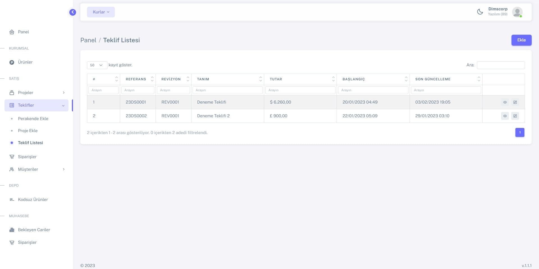Open Deneme Teklifi 2 preview via eye icon

click(x=505, y=116)
